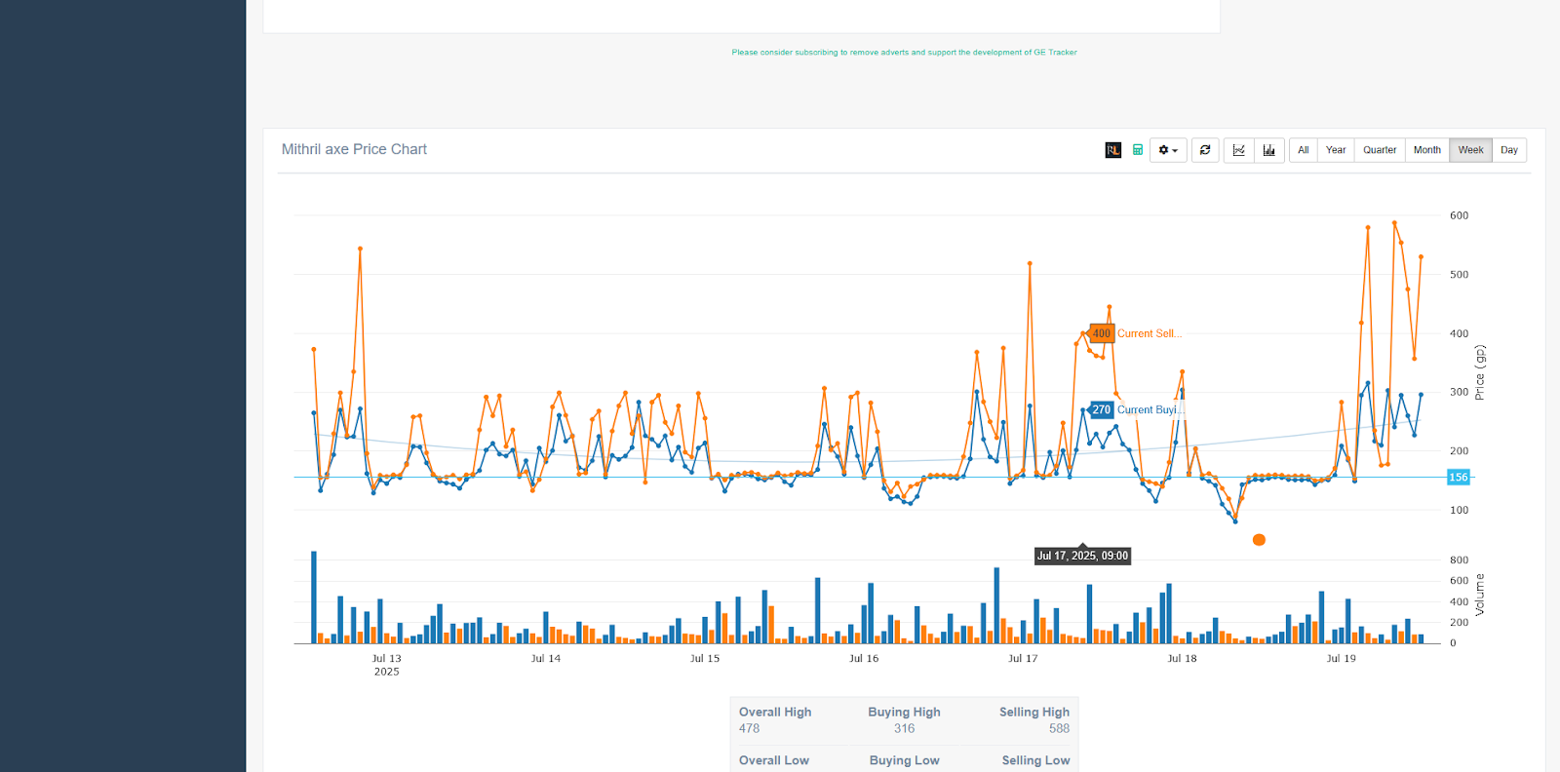This screenshot has width=1560, height=772.
Task: Click the Selling High value 588
Action: click(x=1059, y=729)
